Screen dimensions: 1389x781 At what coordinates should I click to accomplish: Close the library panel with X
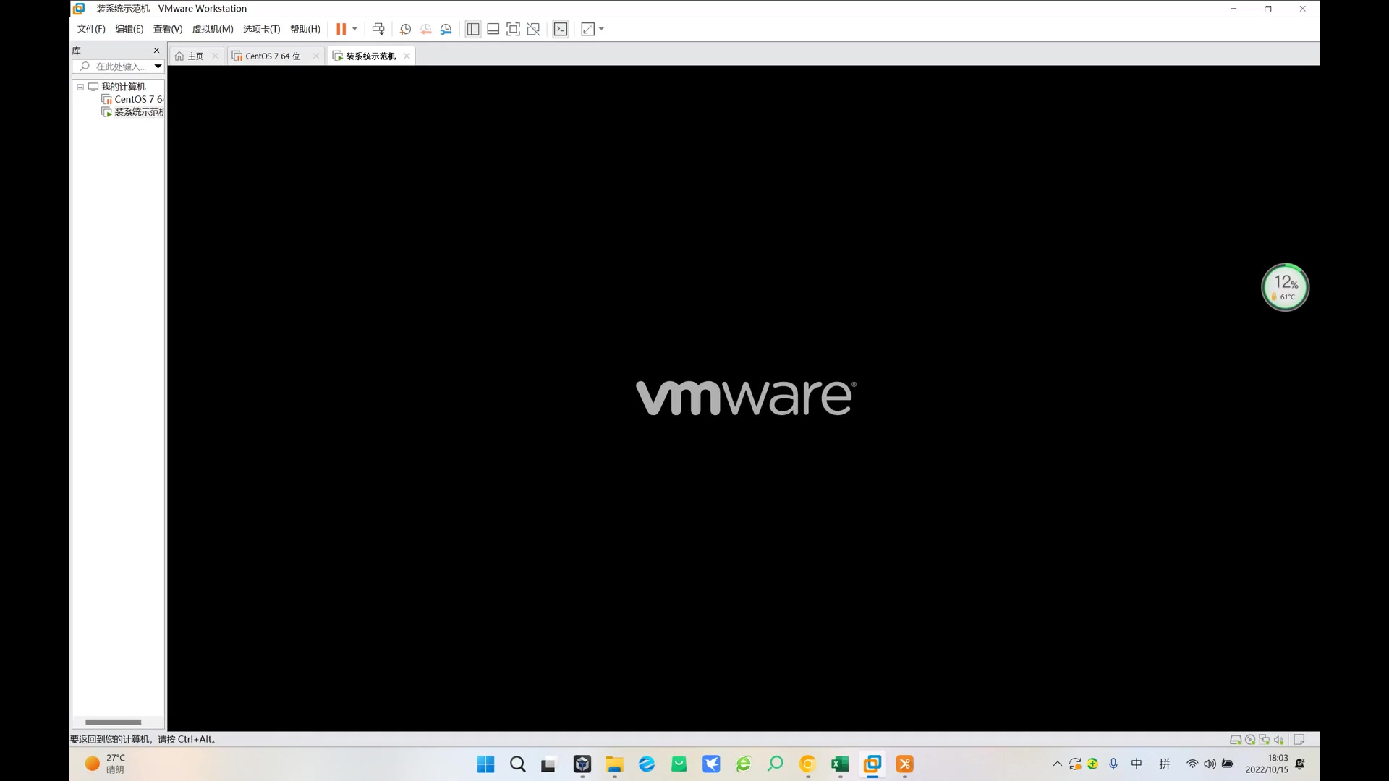(156, 51)
